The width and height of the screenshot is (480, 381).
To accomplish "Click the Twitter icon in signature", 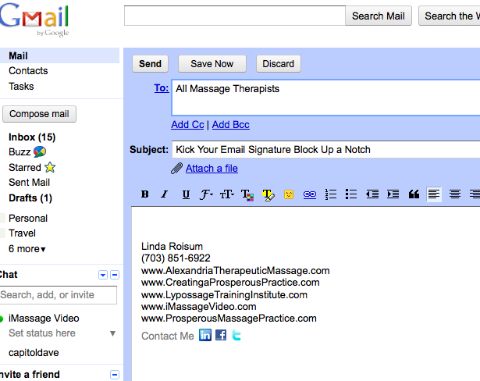I will coord(236,335).
